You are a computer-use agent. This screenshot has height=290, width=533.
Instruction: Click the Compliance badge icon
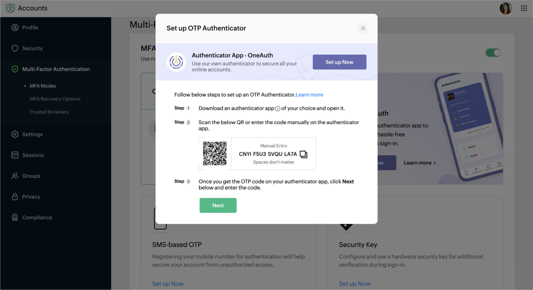pos(15,218)
